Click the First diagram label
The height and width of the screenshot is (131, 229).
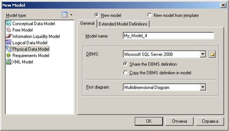pyautogui.click(x=98, y=87)
